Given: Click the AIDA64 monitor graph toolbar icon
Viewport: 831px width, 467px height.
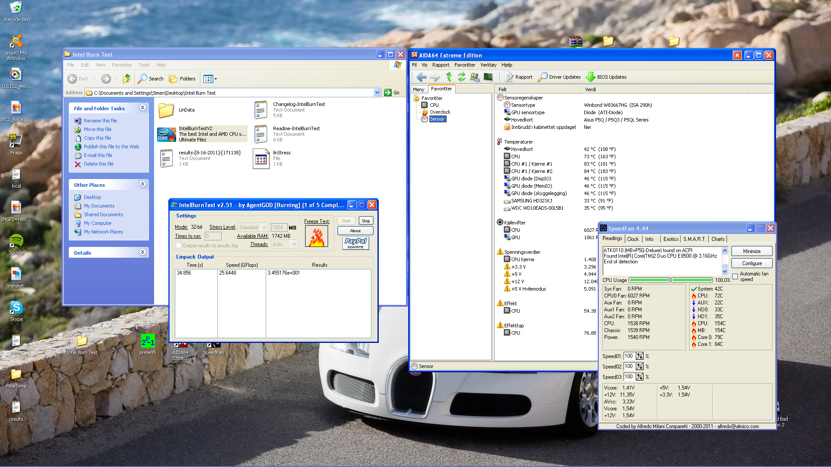Looking at the screenshot, I should click(x=488, y=77).
